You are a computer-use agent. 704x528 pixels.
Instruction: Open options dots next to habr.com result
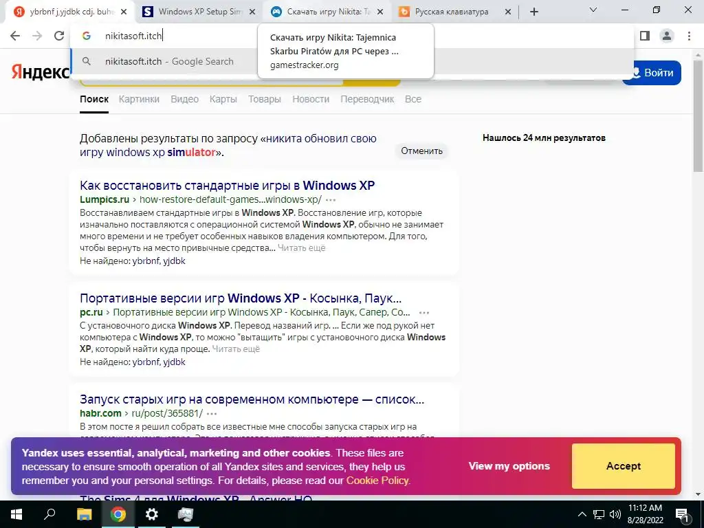212,413
